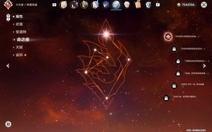Select the light blue-haired character avatar
212x132 pixels.
pos(148,5)
